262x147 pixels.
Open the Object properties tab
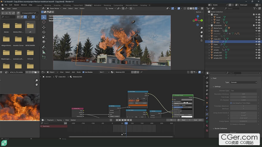coord(207,103)
